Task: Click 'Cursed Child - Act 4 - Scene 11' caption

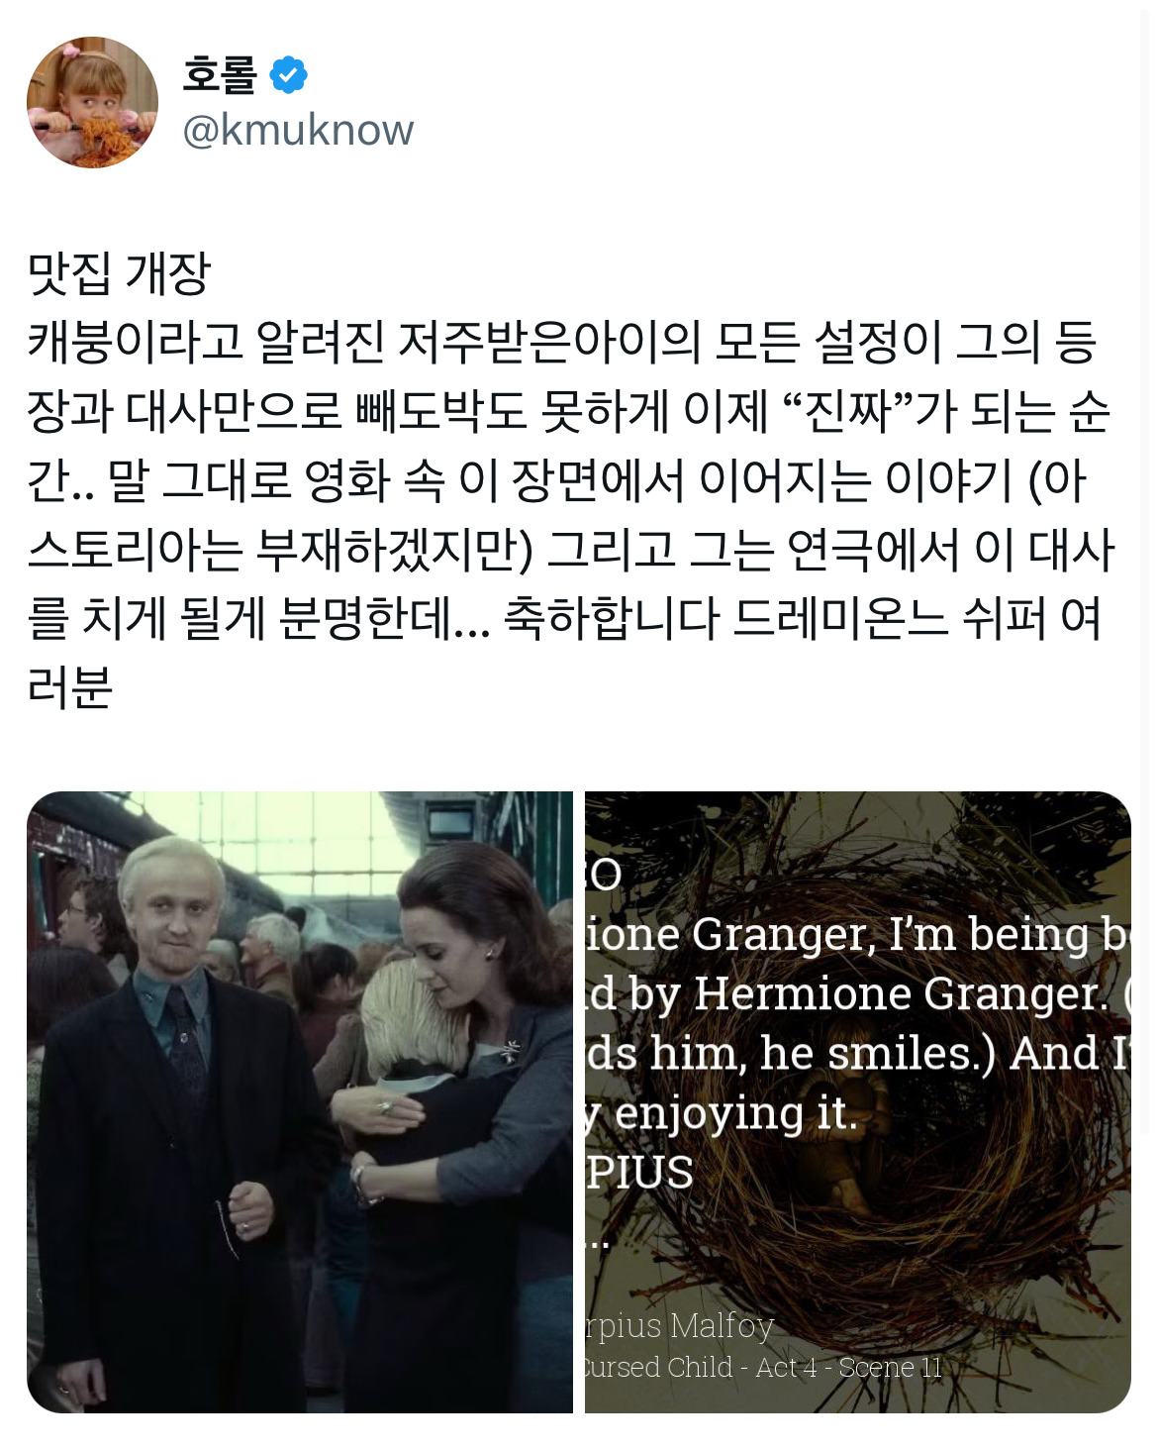Action: (x=763, y=1367)
